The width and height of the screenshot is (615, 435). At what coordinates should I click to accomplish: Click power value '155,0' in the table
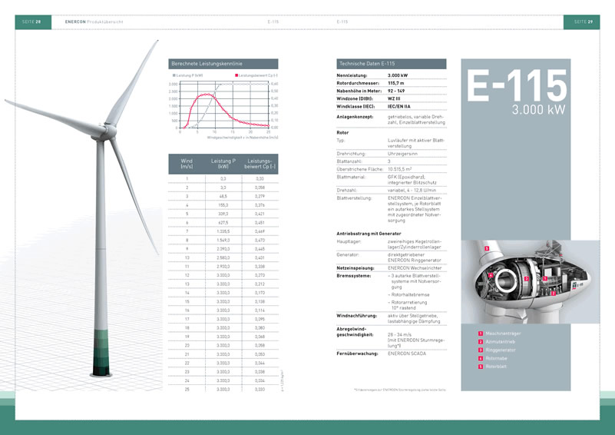click(223, 205)
